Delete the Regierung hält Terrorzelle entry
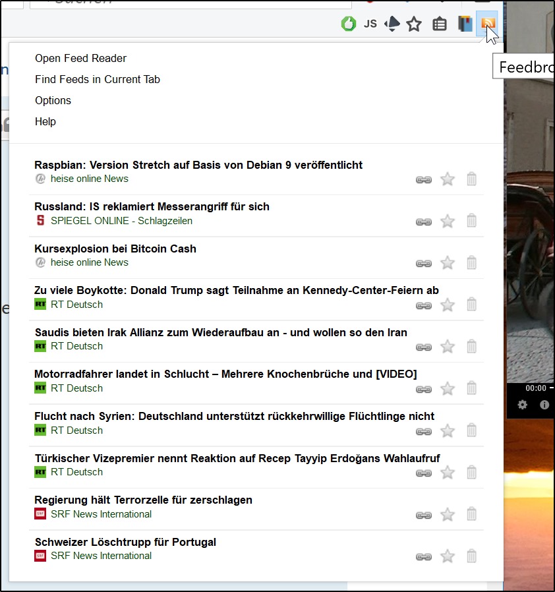Image resolution: width=555 pixels, height=592 pixels. [x=471, y=514]
